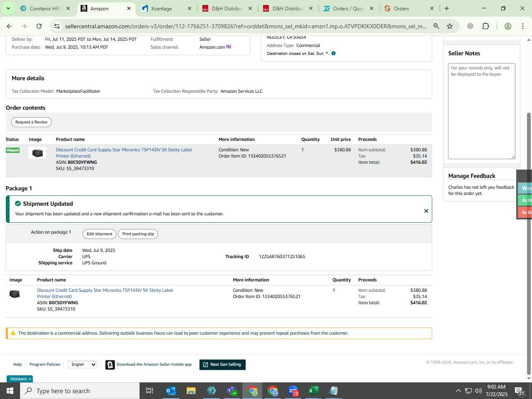This screenshot has height=399, width=532.
Task: Click Request a Review button
Action: click(x=31, y=122)
